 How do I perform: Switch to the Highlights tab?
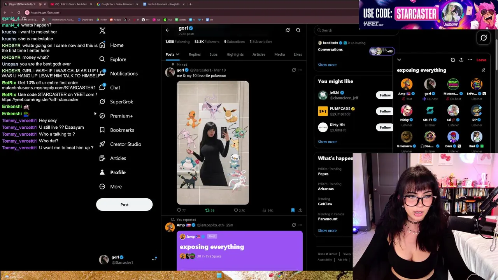tap(235, 54)
